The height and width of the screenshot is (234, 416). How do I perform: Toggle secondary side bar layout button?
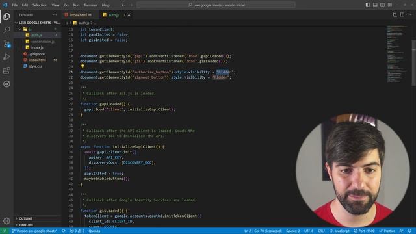click(383, 5)
